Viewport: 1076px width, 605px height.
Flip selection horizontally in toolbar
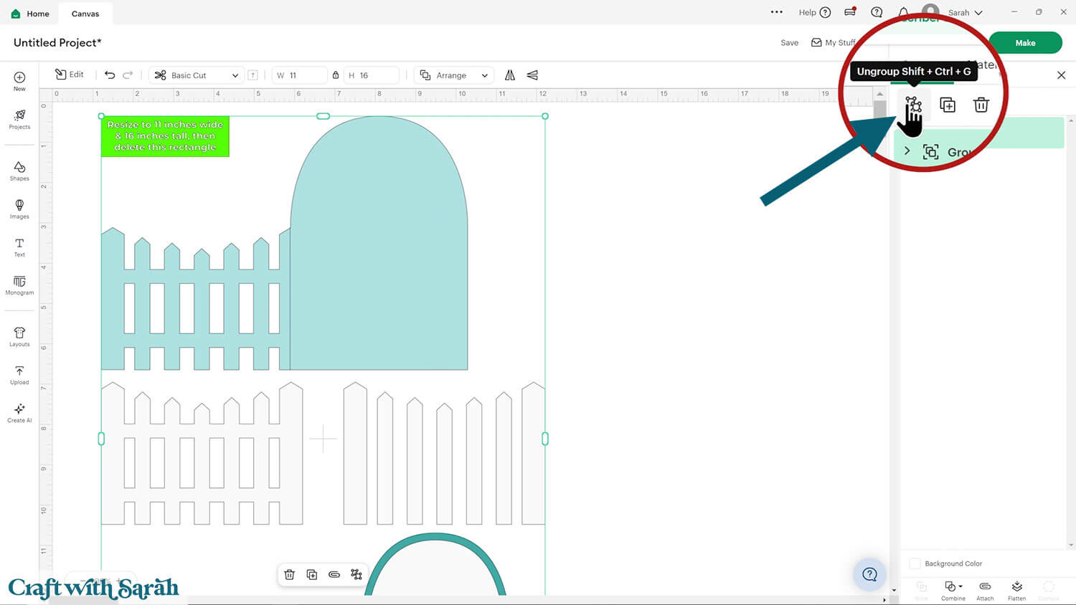coord(510,75)
